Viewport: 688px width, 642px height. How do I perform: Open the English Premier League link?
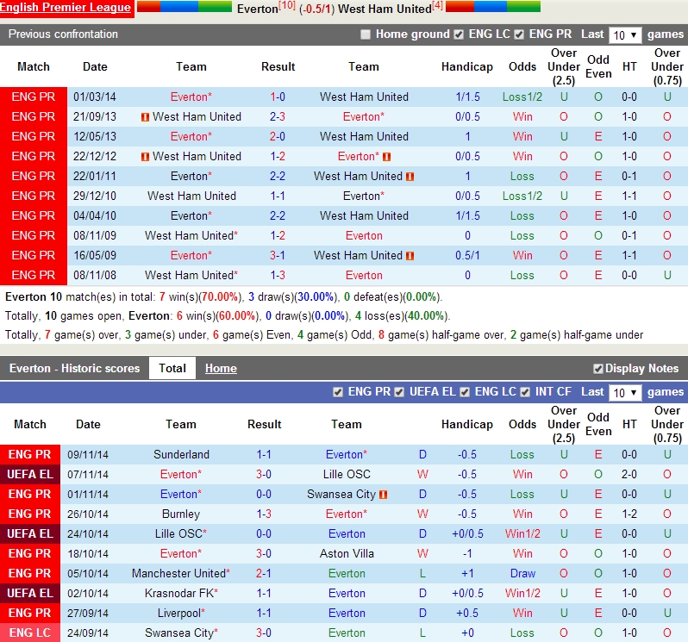point(66,8)
